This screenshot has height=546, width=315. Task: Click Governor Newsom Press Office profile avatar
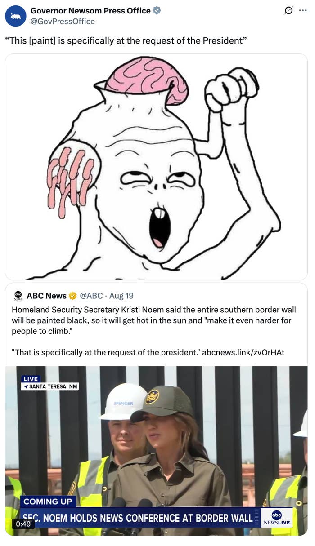(x=16, y=16)
